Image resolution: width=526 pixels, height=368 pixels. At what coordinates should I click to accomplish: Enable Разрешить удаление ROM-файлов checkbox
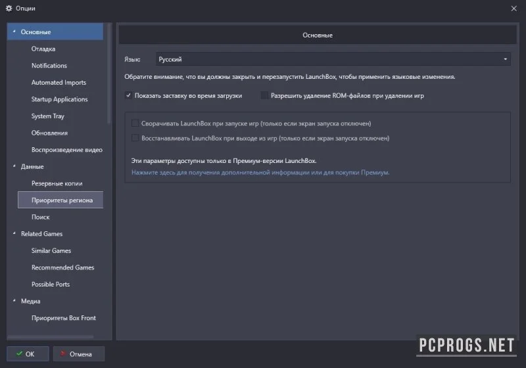[264, 95]
